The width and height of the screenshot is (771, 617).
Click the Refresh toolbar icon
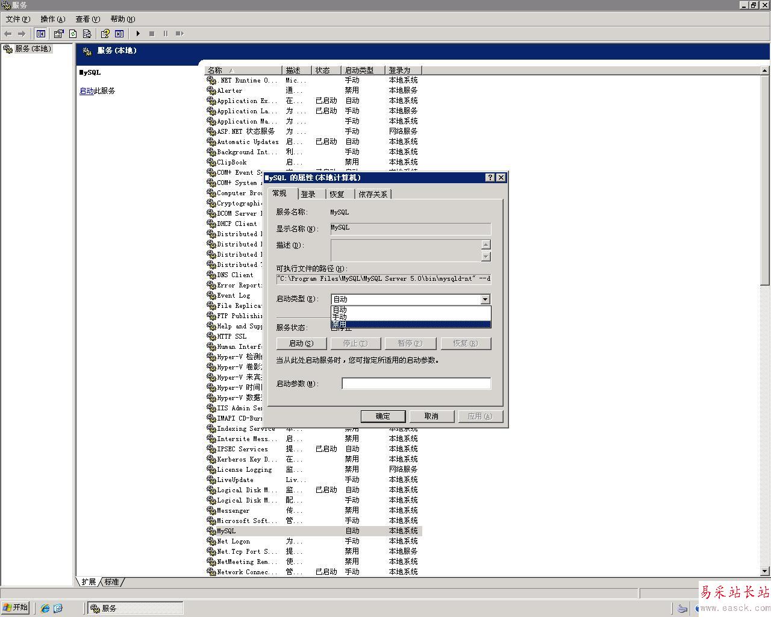(x=73, y=34)
